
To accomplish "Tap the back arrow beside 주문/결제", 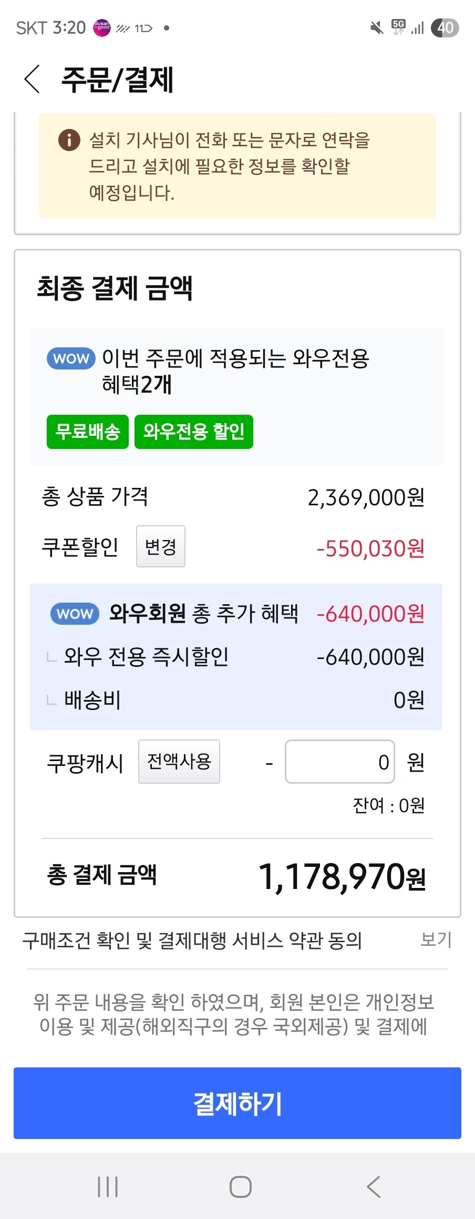I will [33, 79].
